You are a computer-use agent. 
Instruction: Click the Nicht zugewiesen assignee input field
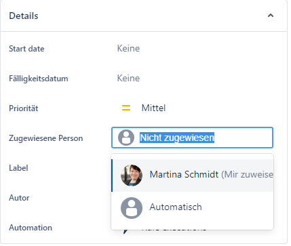pyautogui.click(x=192, y=138)
